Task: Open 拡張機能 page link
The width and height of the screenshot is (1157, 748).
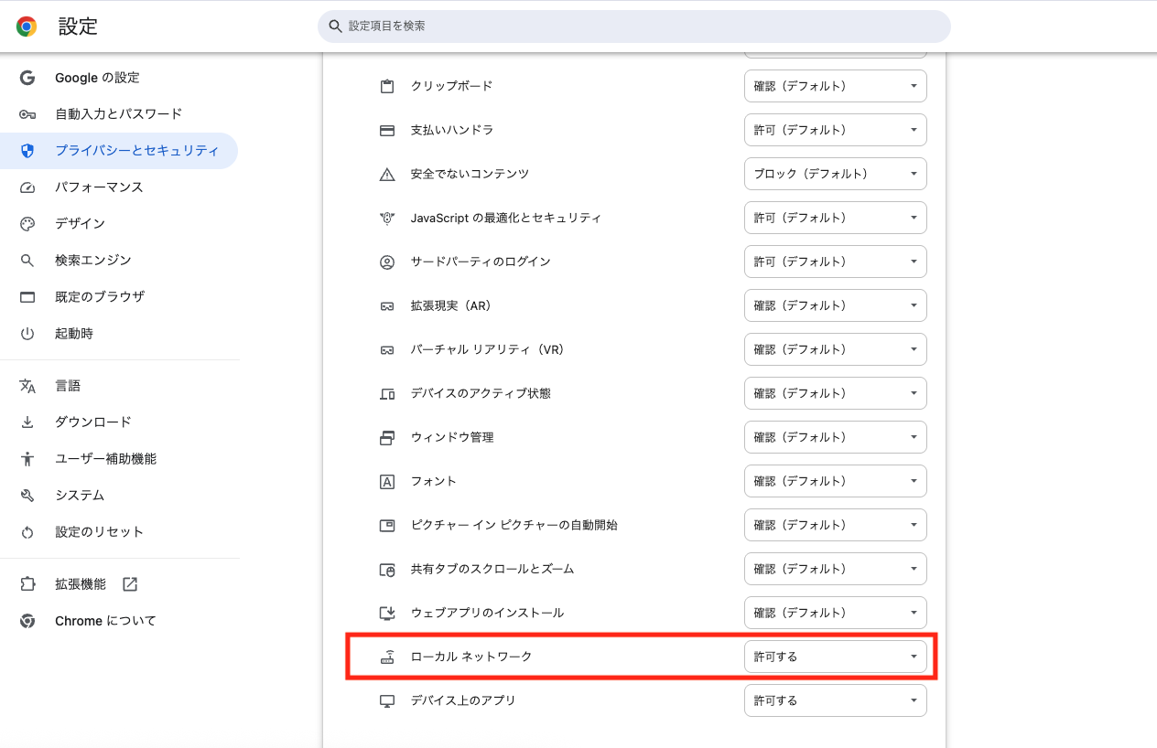Action: pyautogui.click(x=119, y=584)
